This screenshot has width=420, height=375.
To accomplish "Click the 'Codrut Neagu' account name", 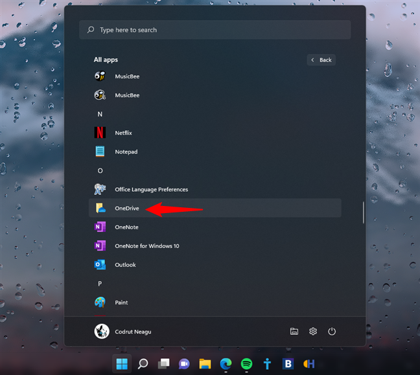I will 133,332.
